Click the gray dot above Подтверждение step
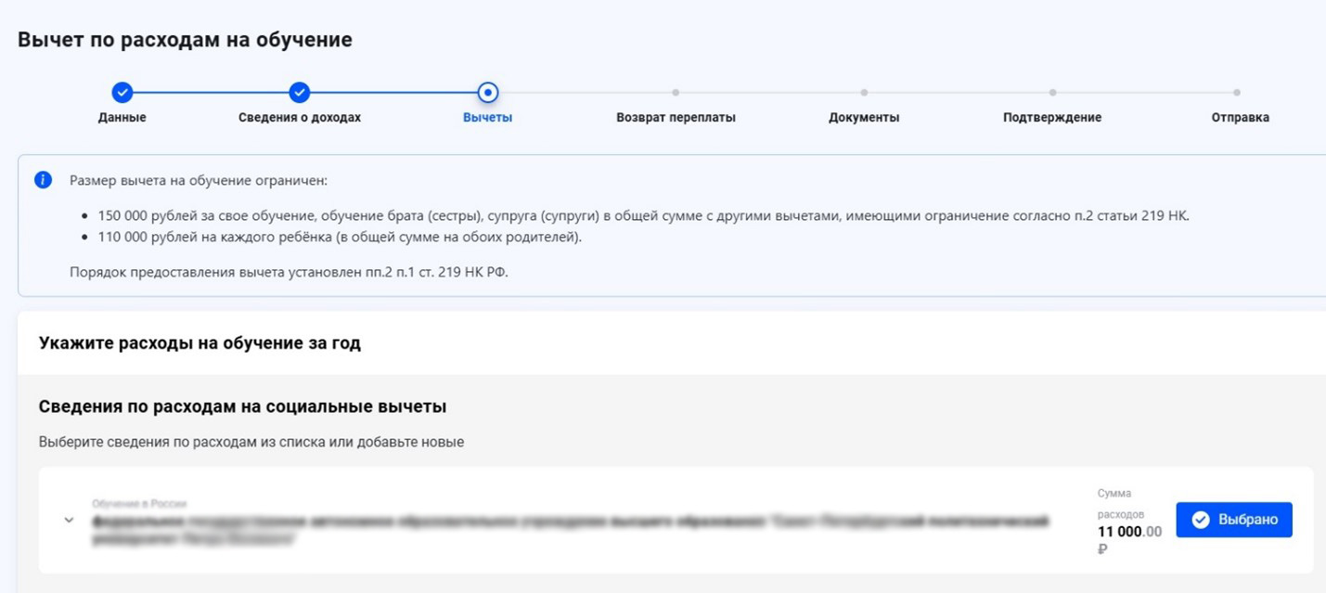 pos(1052,92)
